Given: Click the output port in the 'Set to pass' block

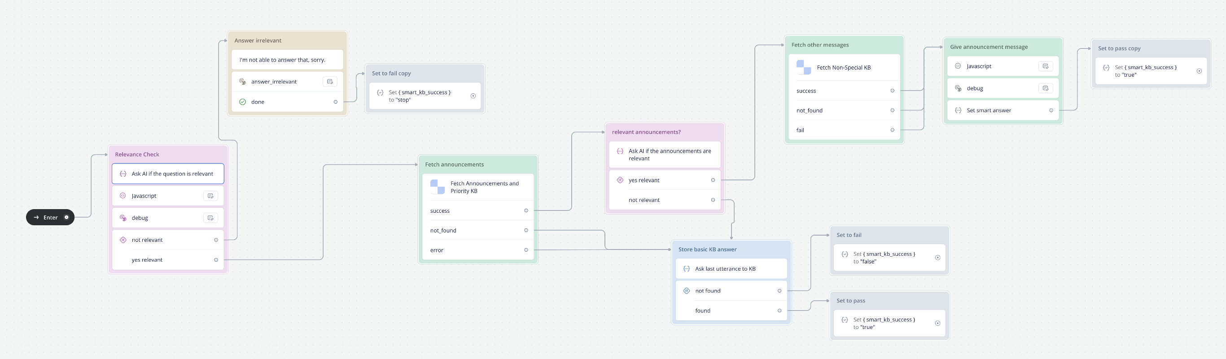Looking at the screenshot, I should click(x=937, y=323).
